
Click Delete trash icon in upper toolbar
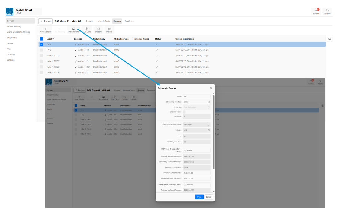point(109,29)
